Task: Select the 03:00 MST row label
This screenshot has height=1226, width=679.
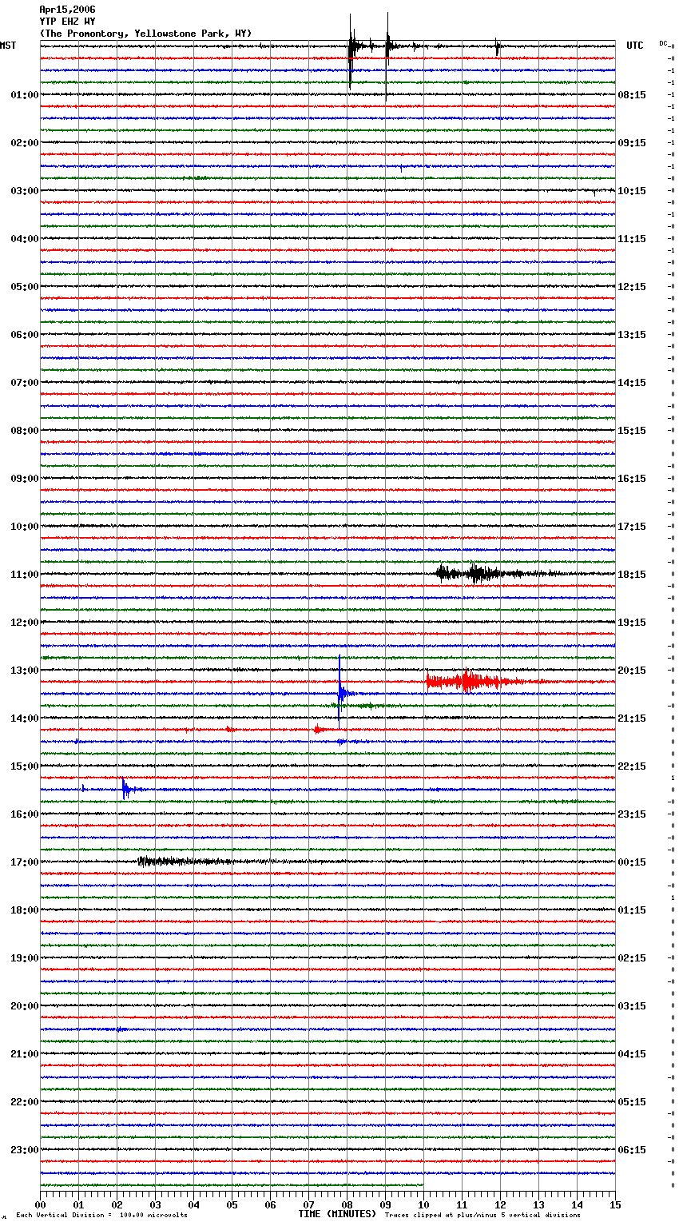Action: 25,191
